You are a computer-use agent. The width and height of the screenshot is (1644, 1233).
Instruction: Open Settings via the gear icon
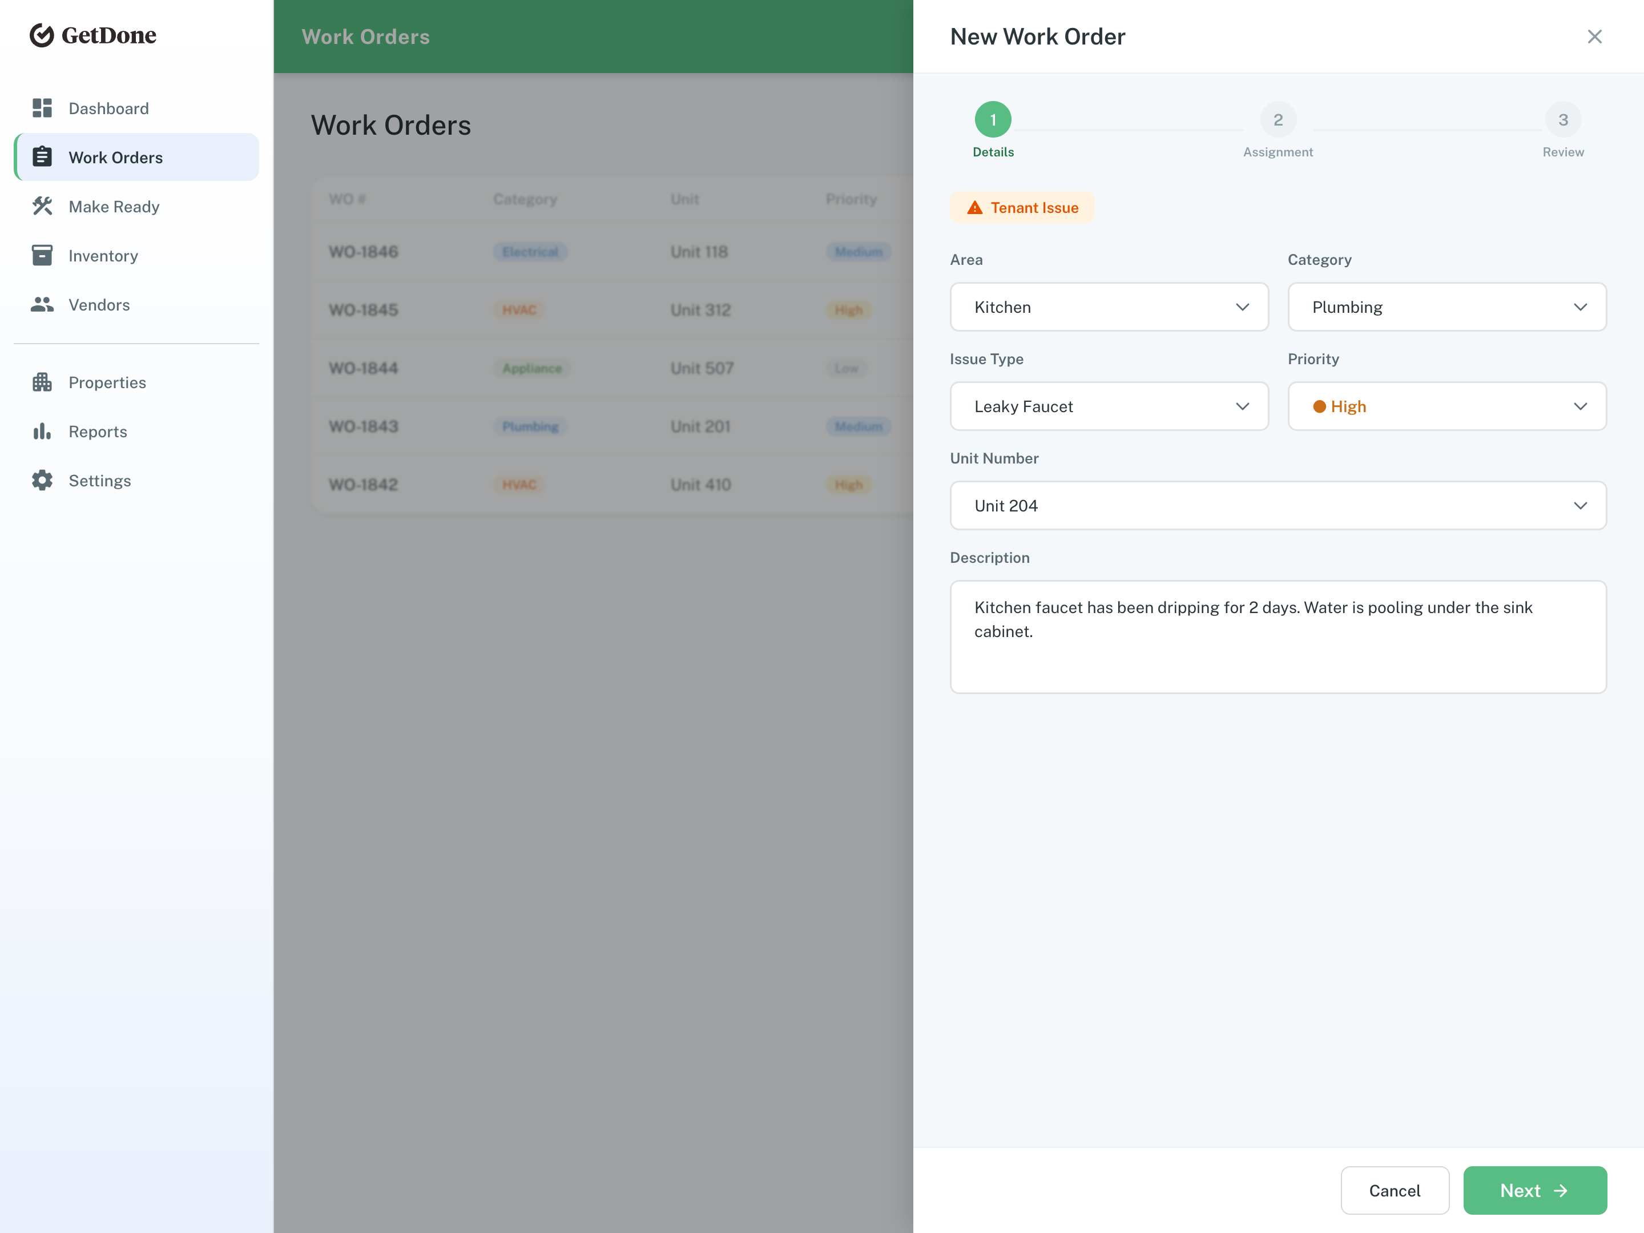(42, 480)
